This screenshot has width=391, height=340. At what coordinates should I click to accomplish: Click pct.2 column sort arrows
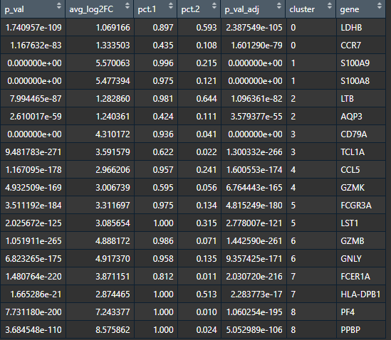tap(214, 6)
